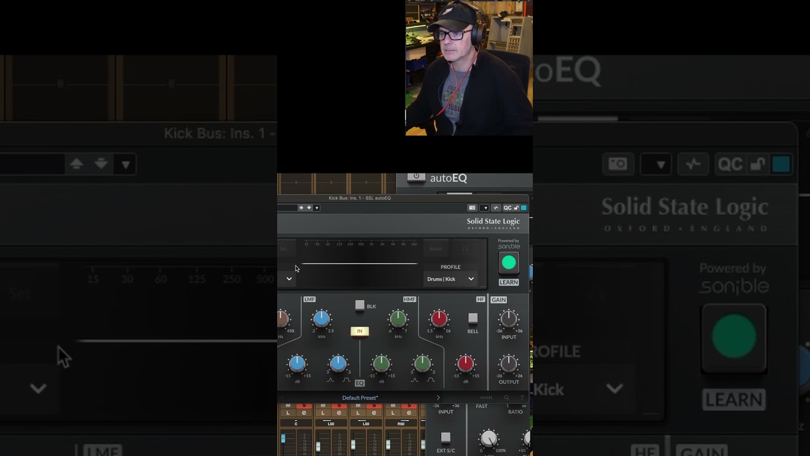This screenshot has height=456, width=810.
Task: Open preset browser triangle beside program arrows
Action: pos(316,208)
